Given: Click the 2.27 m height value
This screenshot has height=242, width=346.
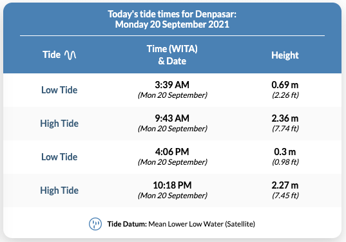Looking at the screenshot, I should [x=285, y=185].
